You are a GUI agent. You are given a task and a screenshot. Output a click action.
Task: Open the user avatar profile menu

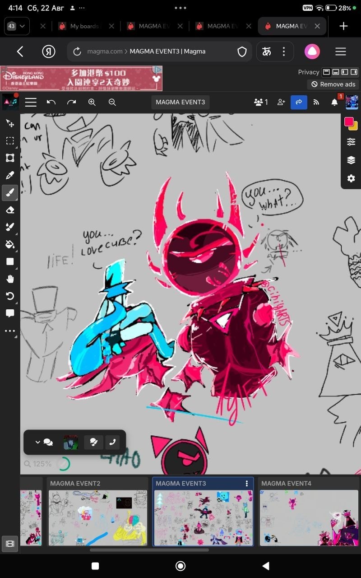[352, 102]
